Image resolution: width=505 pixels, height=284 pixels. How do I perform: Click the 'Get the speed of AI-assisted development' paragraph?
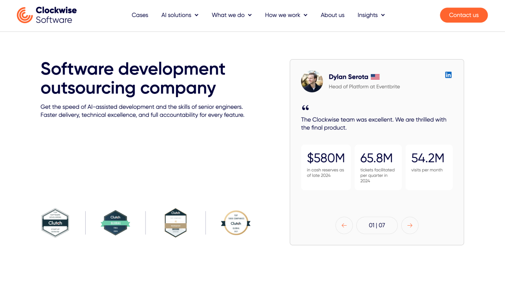142,111
